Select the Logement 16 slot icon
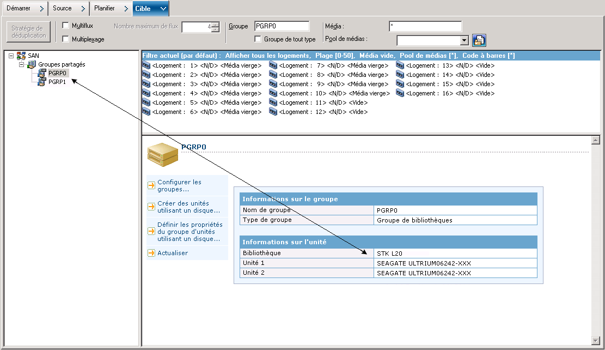The image size is (605, 350). click(x=400, y=93)
